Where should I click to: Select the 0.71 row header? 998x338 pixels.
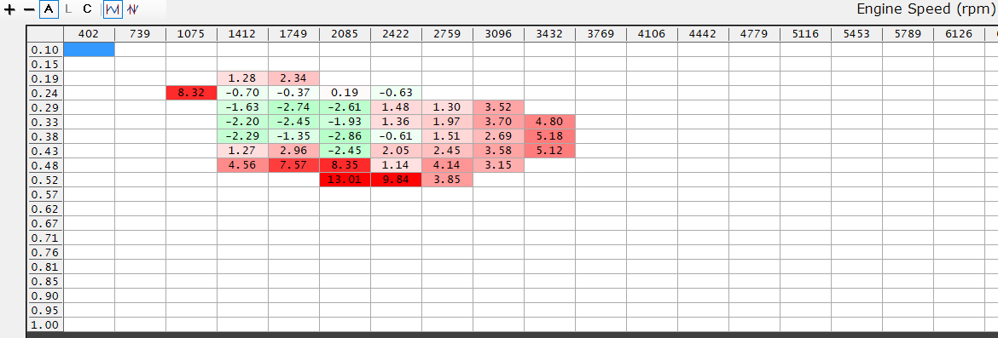[45, 238]
